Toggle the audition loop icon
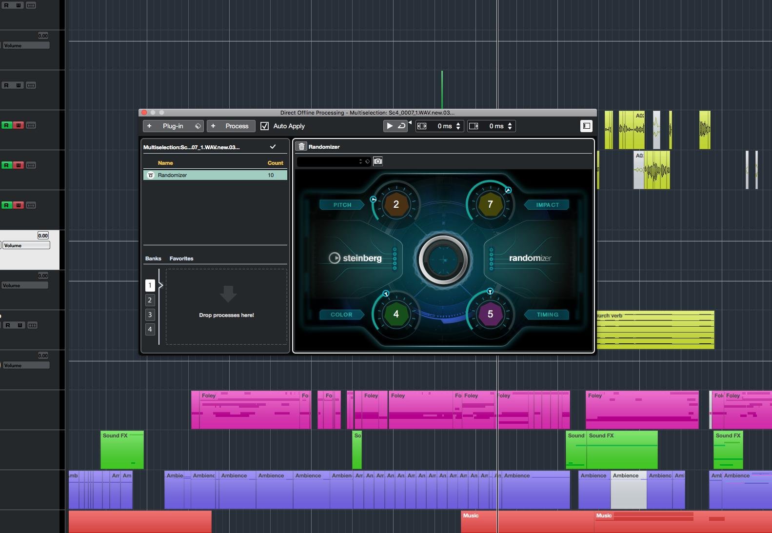This screenshot has width=772, height=533. pyautogui.click(x=401, y=126)
